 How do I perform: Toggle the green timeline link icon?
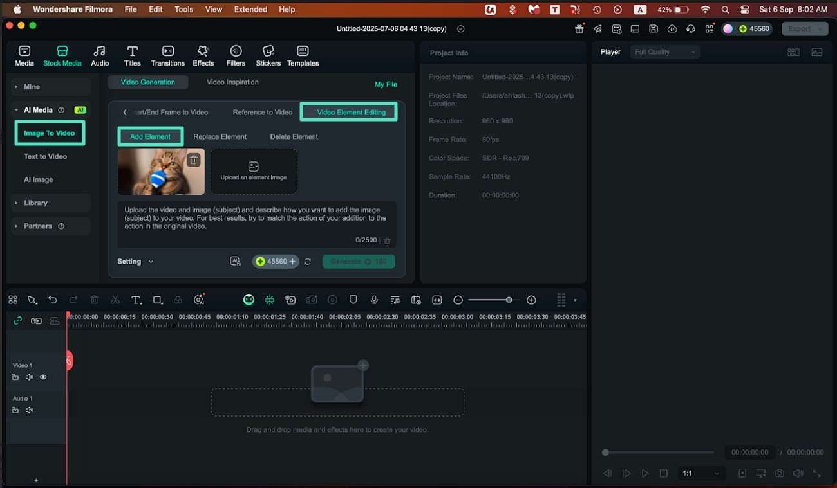point(17,321)
